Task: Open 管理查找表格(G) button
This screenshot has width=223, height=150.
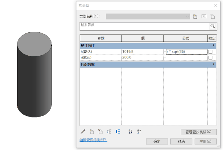Action: [x=199, y=132]
